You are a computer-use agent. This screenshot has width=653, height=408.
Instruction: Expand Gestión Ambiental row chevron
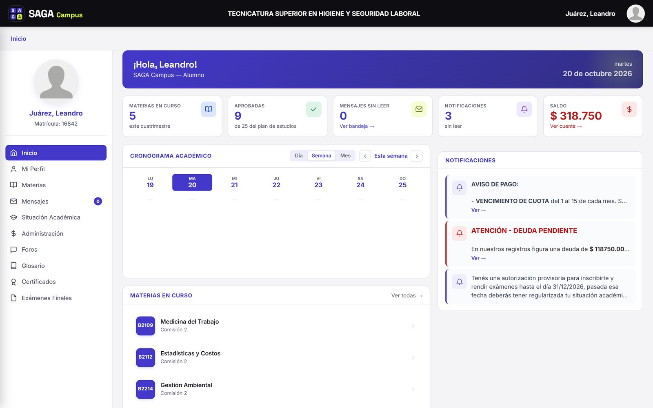[413, 389]
